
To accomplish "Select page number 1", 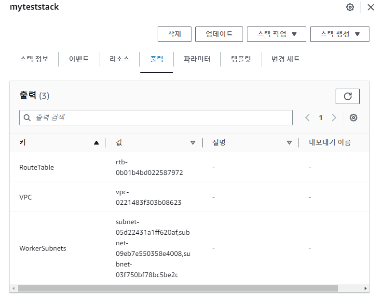I will pos(321,118).
